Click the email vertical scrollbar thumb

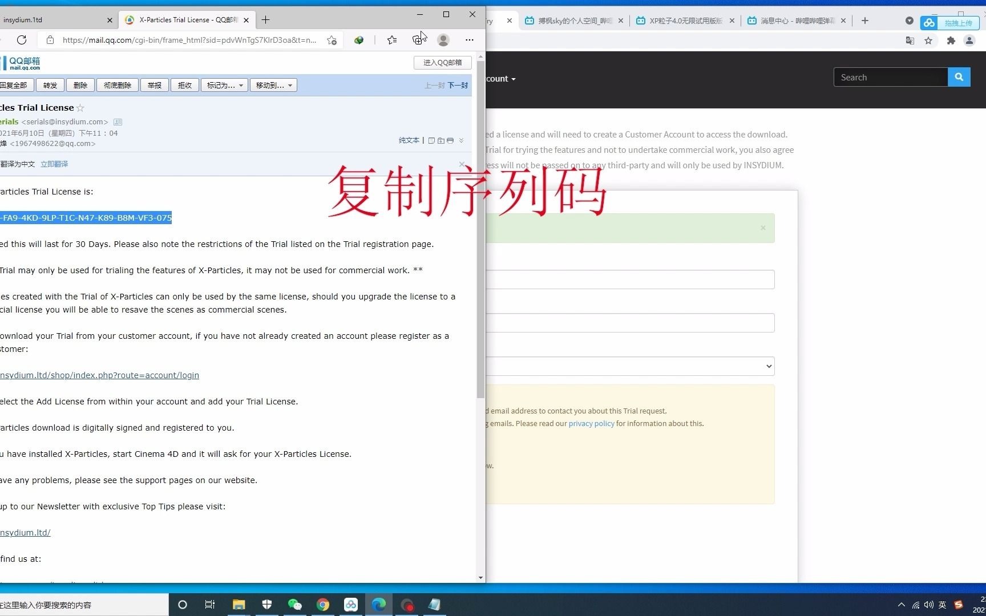[480, 228]
